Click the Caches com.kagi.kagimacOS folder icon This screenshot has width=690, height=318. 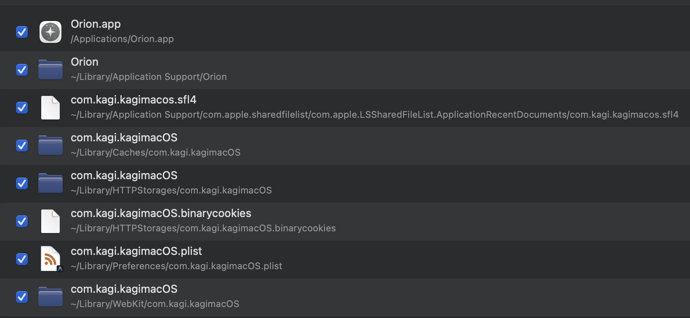50,146
